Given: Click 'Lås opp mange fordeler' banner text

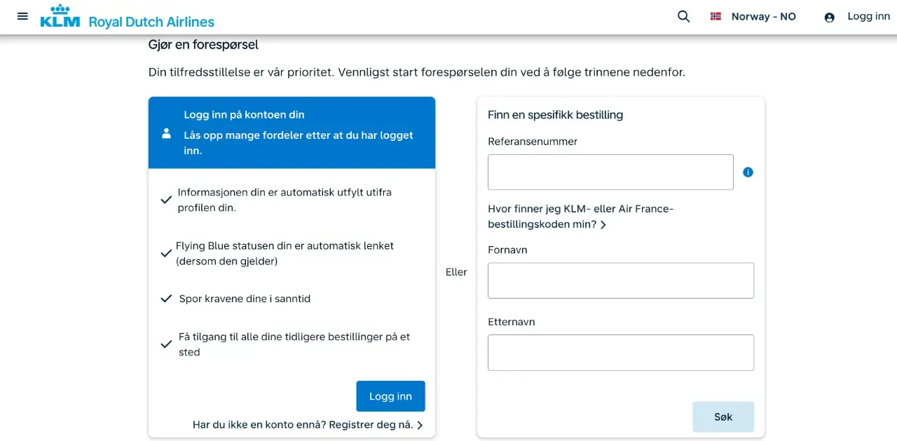Looking at the screenshot, I should pyautogui.click(x=299, y=143).
